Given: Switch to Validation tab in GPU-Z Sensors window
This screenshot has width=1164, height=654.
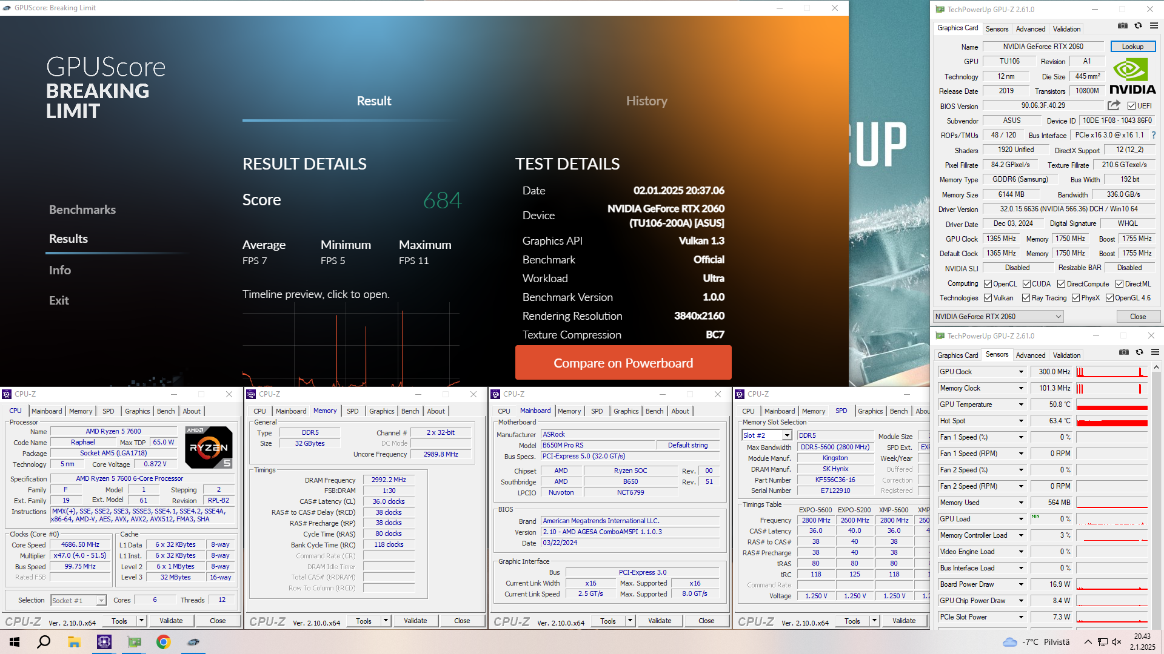Looking at the screenshot, I should click(1066, 355).
